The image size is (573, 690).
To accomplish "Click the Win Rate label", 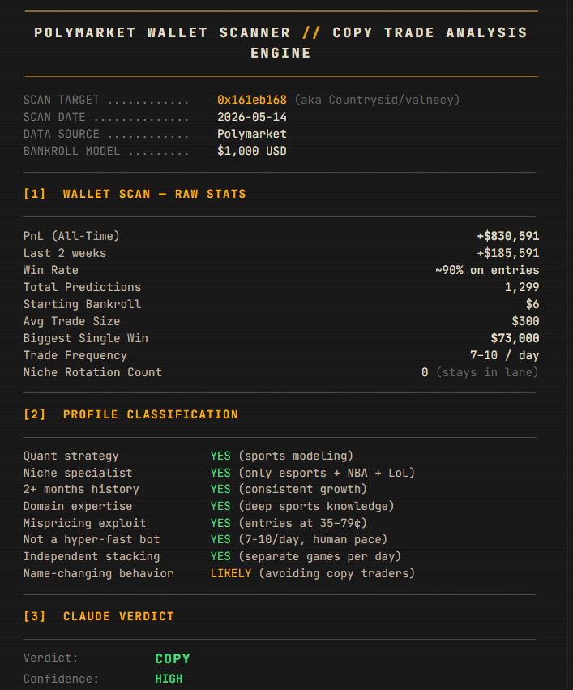I will pyautogui.click(x=50, y=270).
